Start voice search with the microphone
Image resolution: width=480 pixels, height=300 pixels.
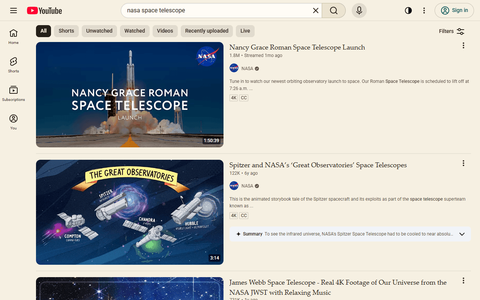coord(359,10)
